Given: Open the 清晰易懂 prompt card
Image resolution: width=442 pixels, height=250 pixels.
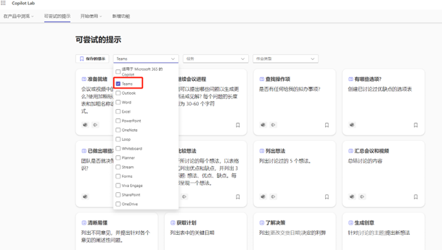Looking at the screenshot, I should [117, 231].
